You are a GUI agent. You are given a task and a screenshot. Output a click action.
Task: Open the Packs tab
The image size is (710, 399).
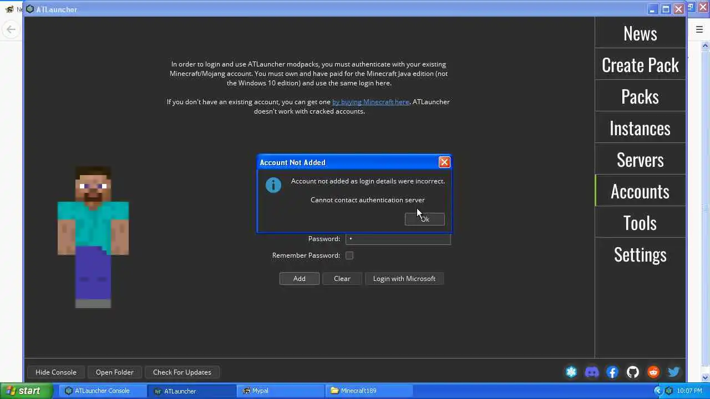(640, 96)
